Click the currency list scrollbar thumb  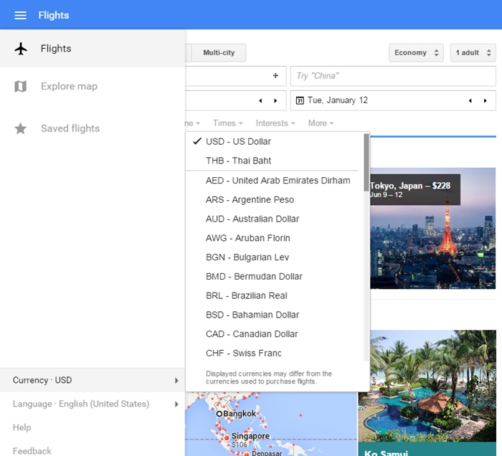(x=366, y=163)
